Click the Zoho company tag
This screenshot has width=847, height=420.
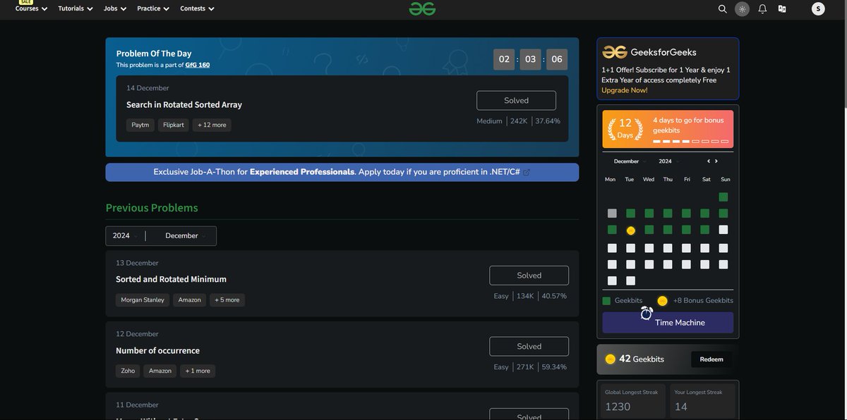pos(128,371)
